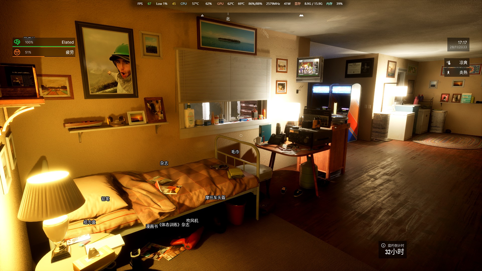The width and height of the screenshot is (482, 271).
Task: Click the thermometer icon next to 凉爽
Action: click(x=449, y=62)
